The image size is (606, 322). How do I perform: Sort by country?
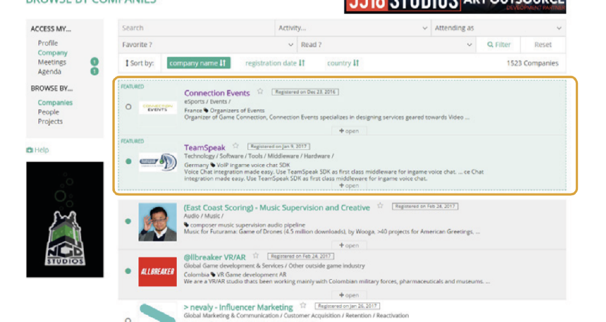pos(343,63)
